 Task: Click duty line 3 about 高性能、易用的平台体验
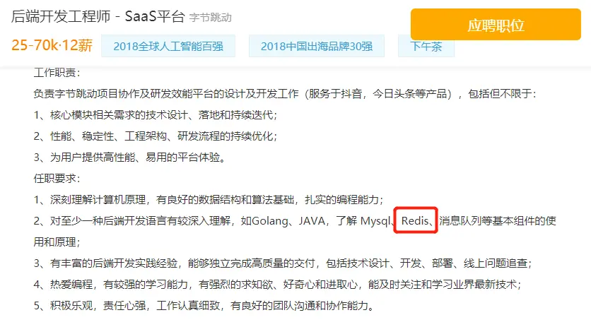[129, 157]
